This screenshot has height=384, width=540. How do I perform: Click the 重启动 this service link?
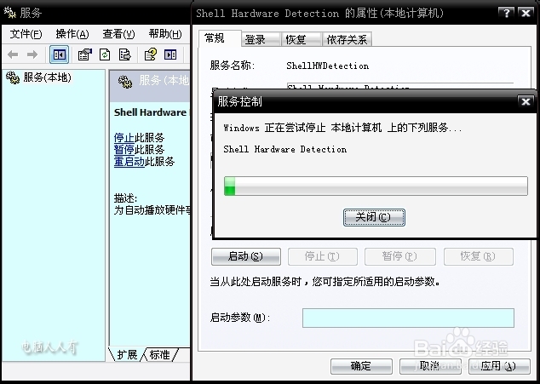129,161
